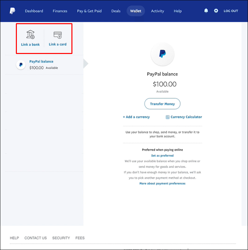Click + Add a currency

pos(136,117)
